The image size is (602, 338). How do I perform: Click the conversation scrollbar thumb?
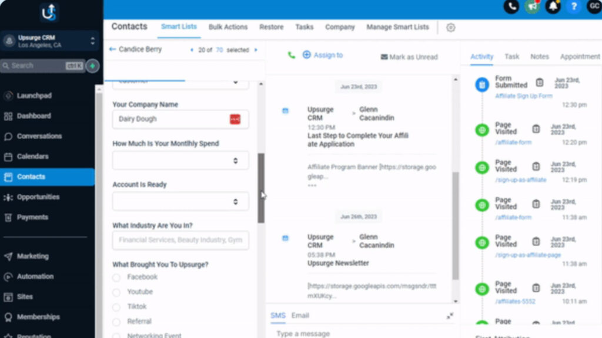point(456,226)
